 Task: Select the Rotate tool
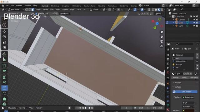pyautogui.click(x=4, y=37)
